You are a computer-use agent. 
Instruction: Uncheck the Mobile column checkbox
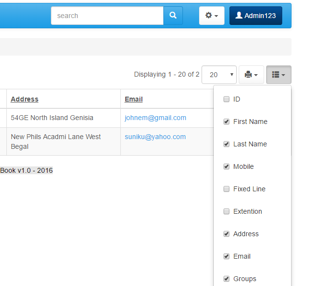[226, 166]
